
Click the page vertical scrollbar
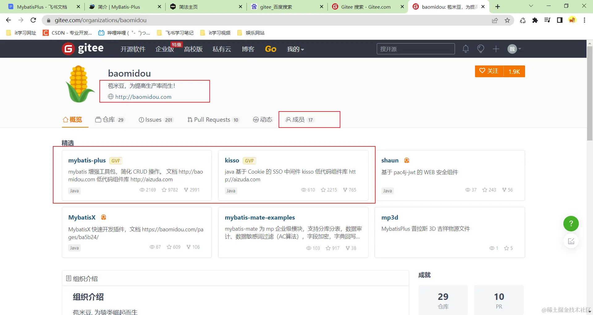coord(590,93)
